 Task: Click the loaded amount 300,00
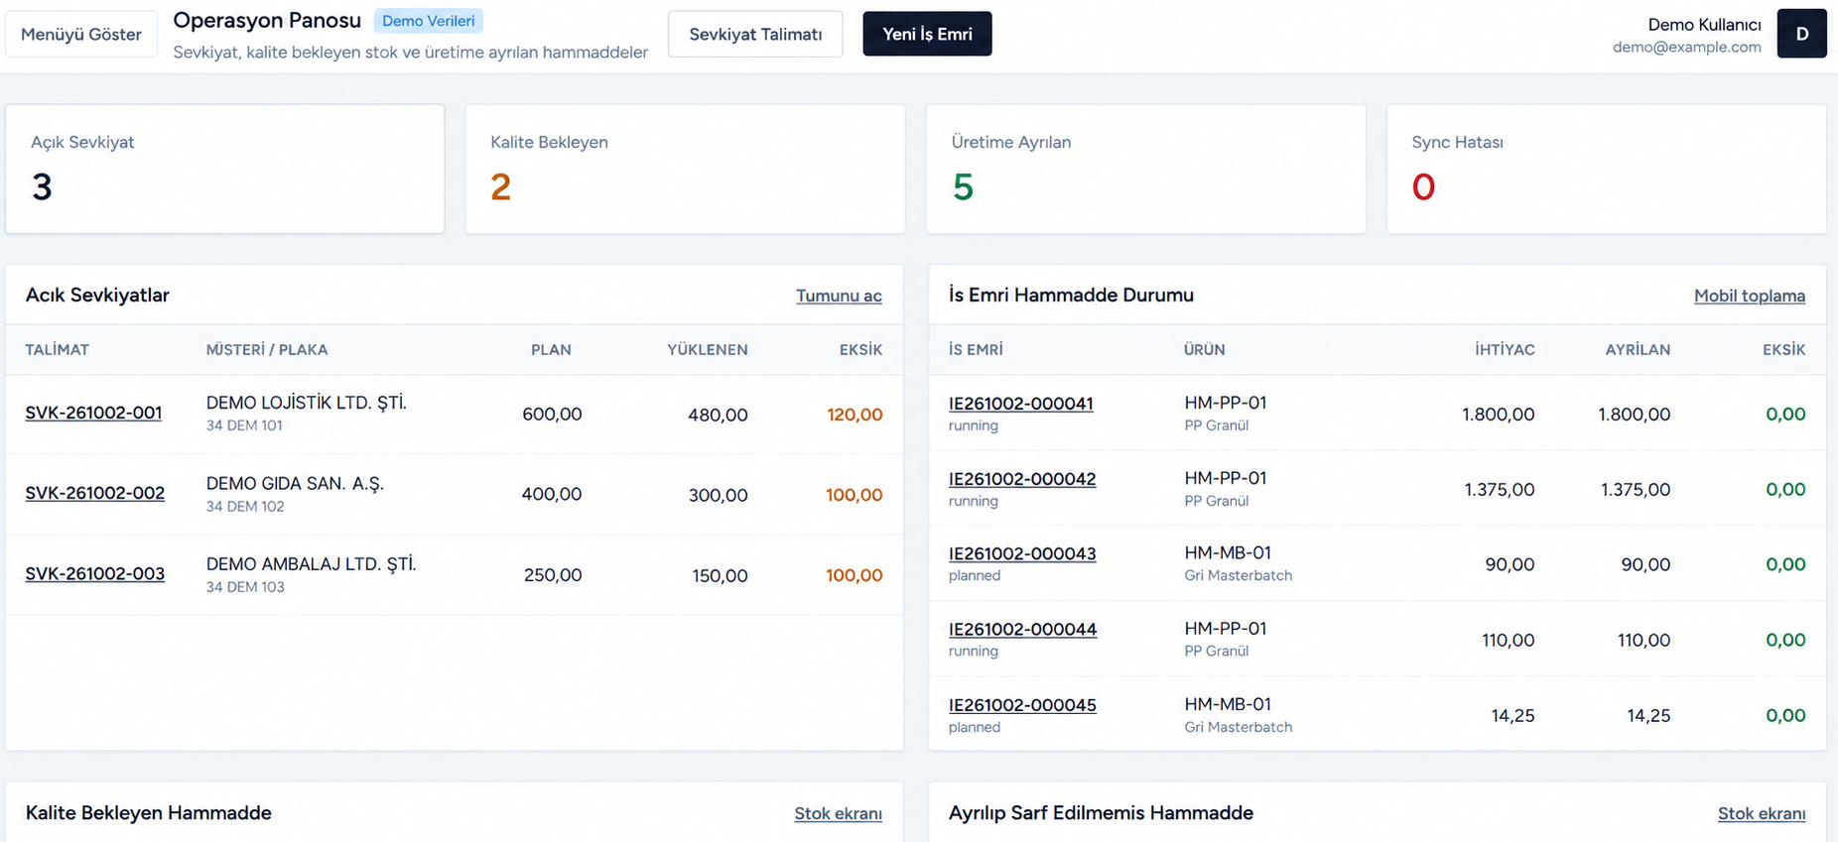click(718, 495)
